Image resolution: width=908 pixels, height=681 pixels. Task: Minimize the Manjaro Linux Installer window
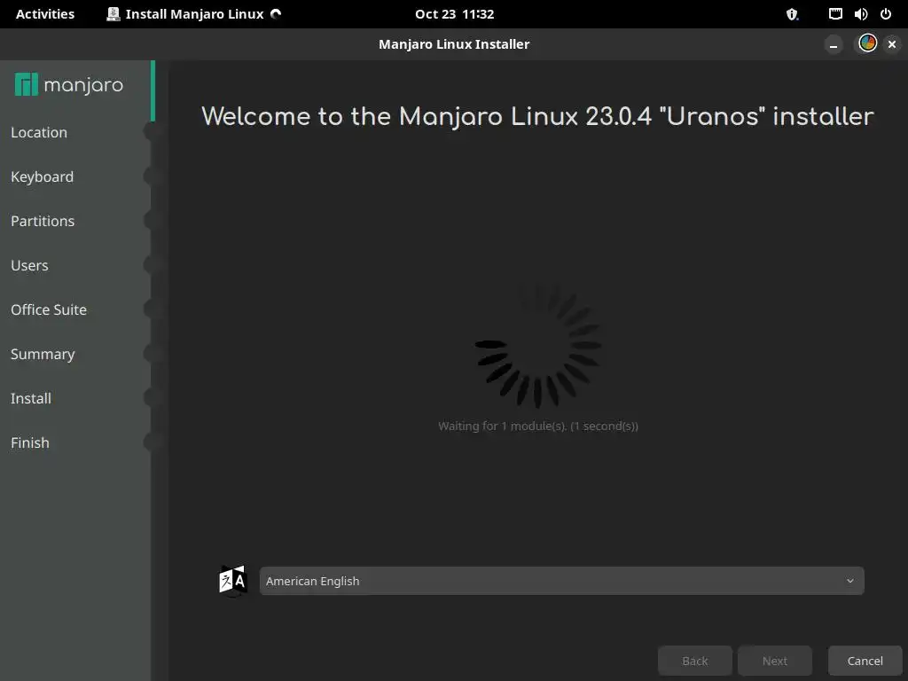(x=834, y=44)
